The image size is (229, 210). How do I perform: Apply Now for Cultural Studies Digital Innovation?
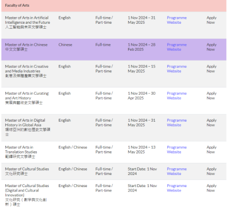click(211, 188)
